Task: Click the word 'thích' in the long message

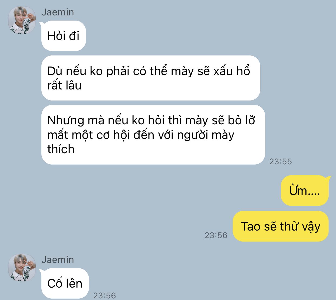Action: point(61,149)
